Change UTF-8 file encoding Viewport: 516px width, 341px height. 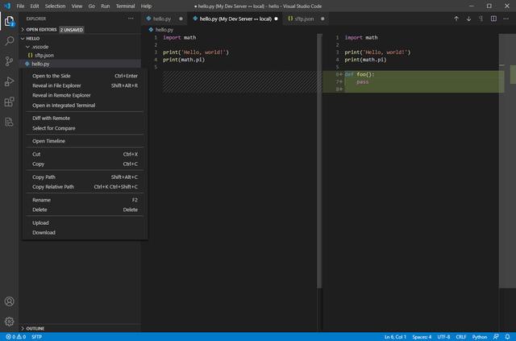(443, 337)
